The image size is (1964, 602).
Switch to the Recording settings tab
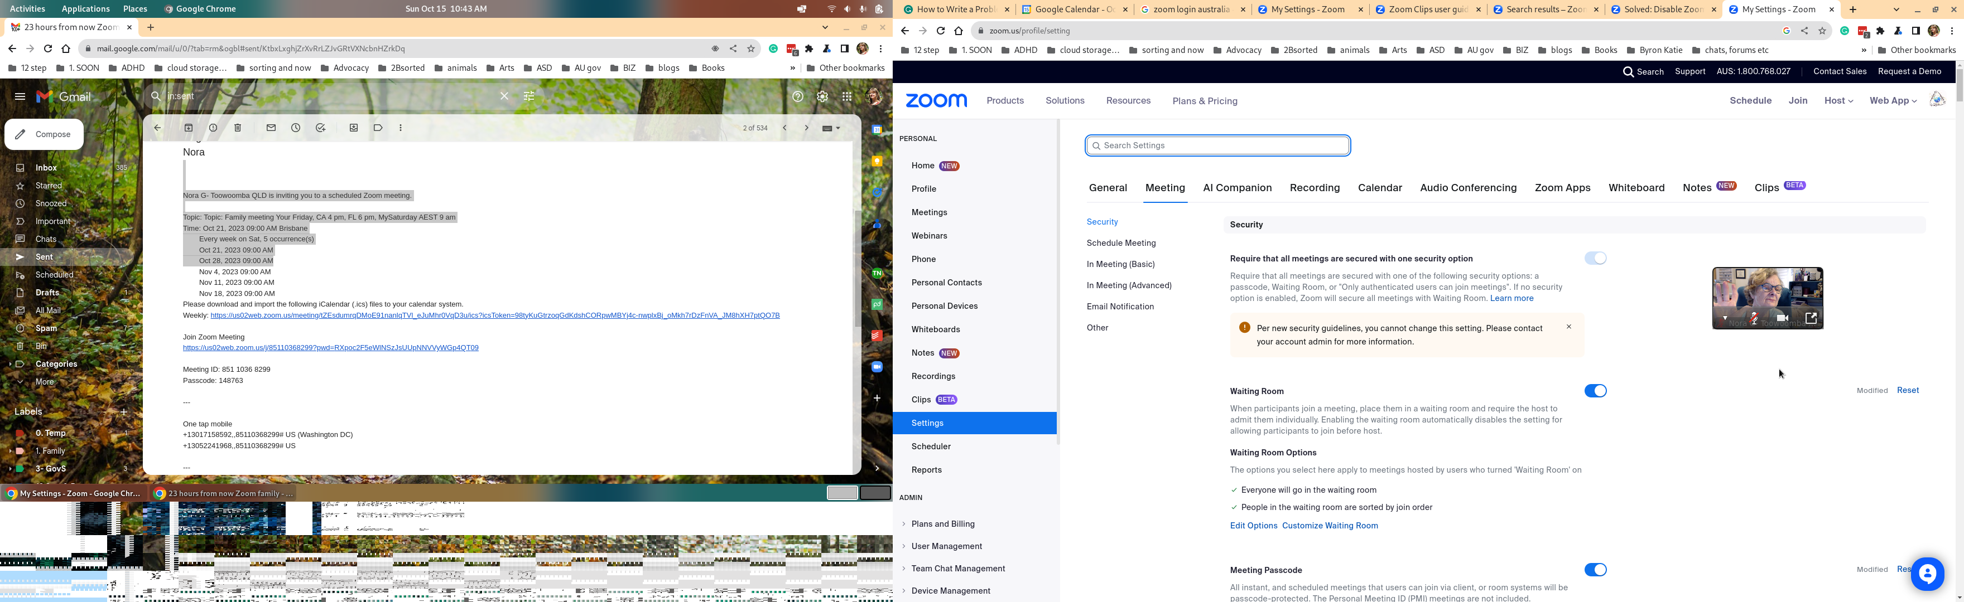[1315, 187]
